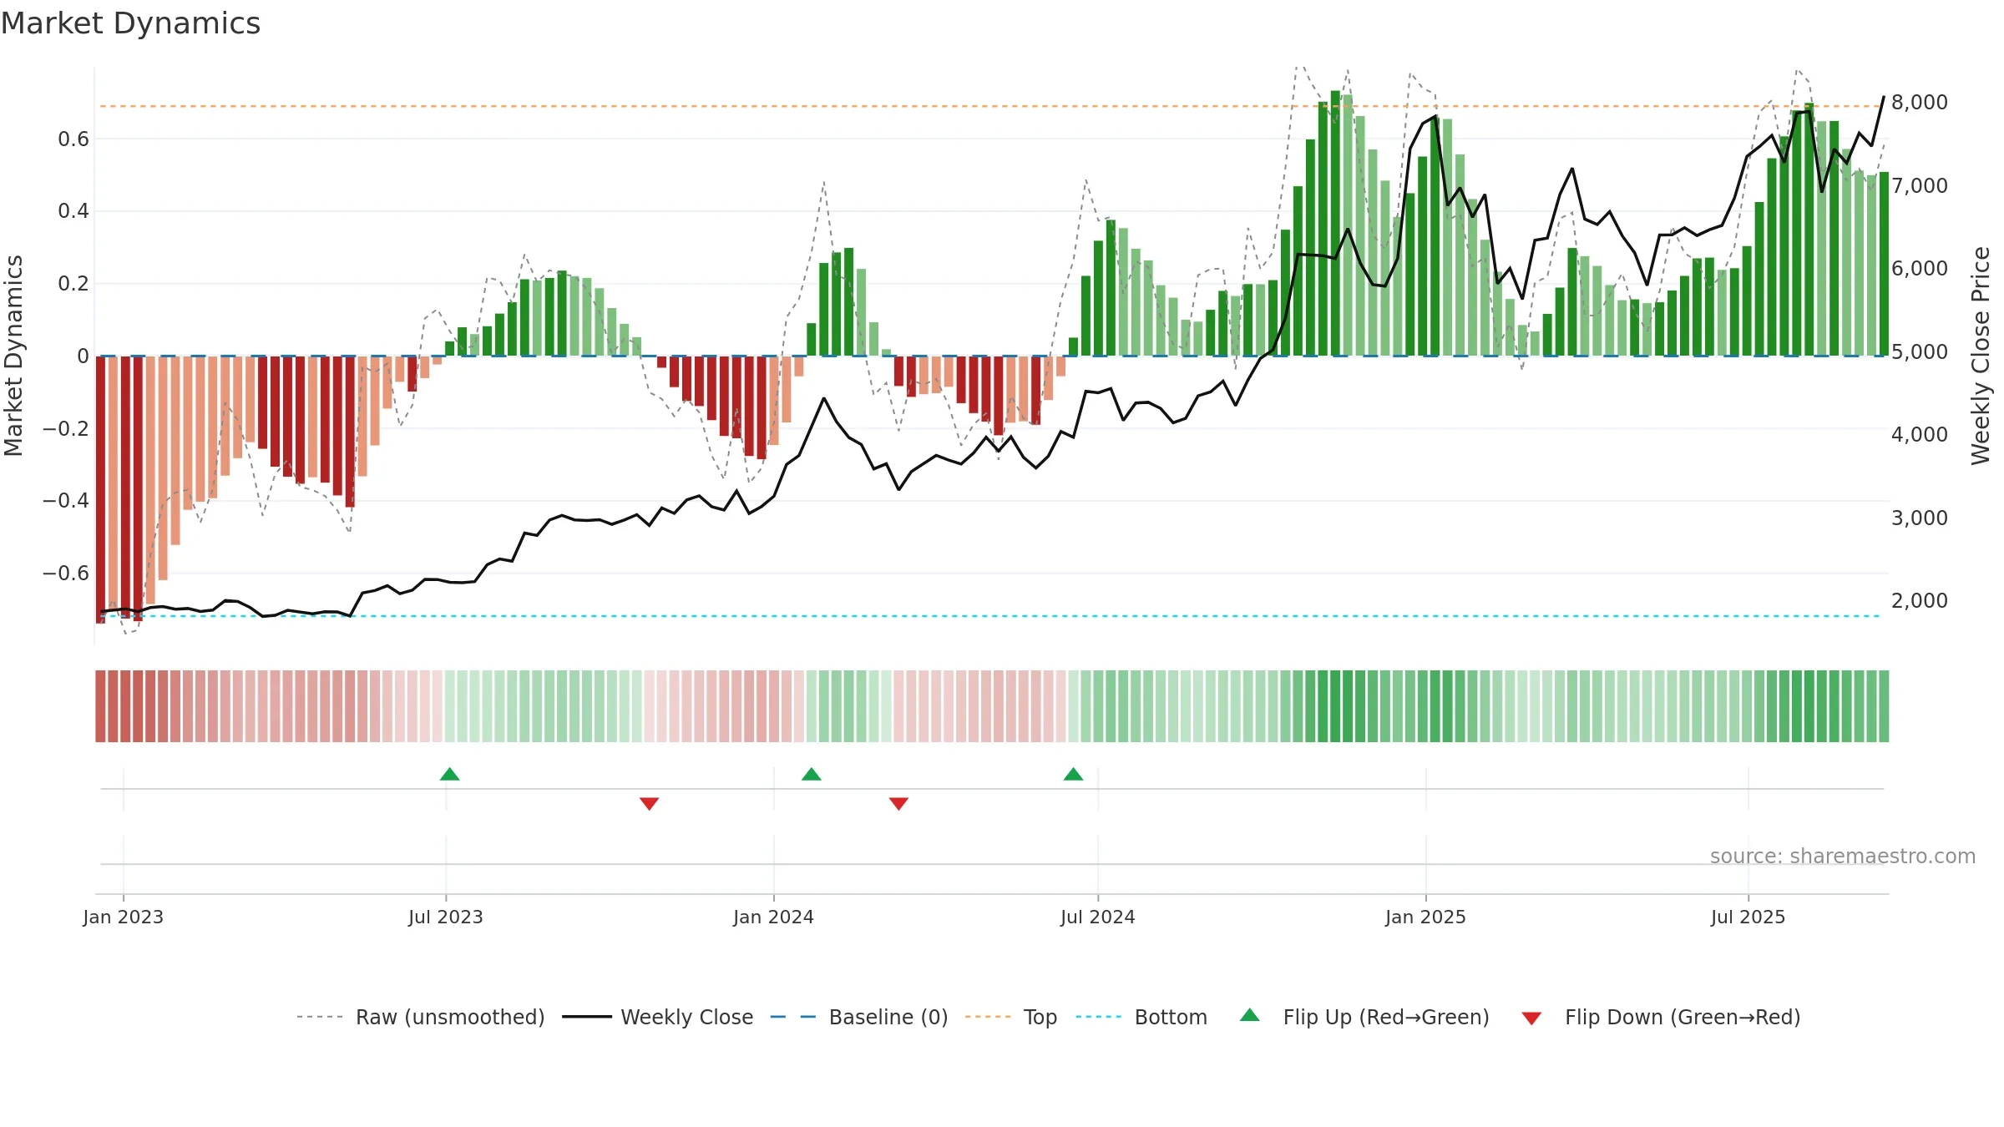Select the Flip Up marker before Jul 2024

pos(1074,774)
